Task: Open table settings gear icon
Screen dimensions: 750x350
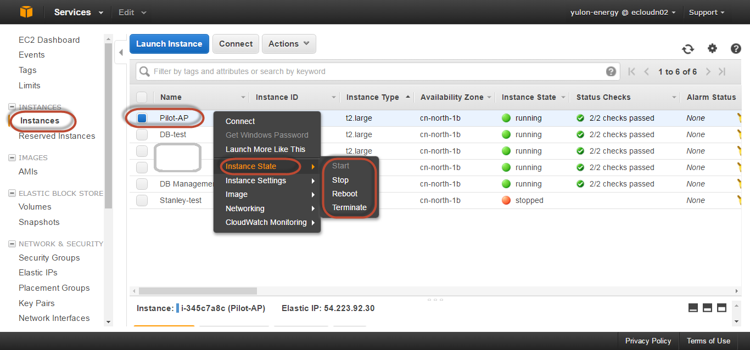Action: [x=712, y=48]
